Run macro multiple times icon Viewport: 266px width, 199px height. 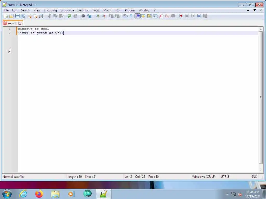[x=199, y=16]
